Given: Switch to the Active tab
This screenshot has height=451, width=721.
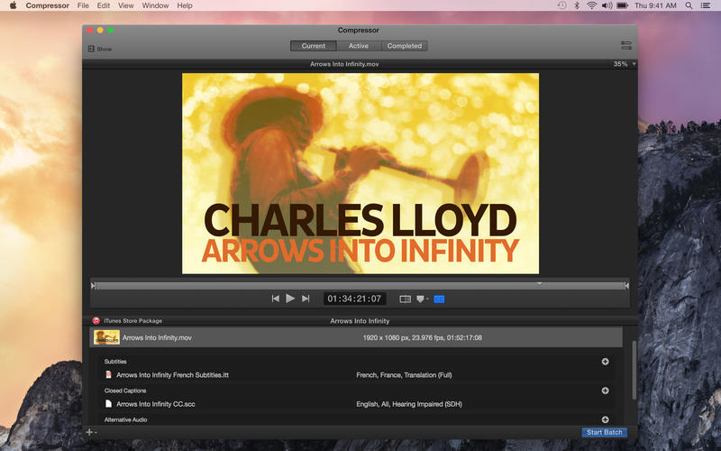Looking at the screenshot, I should coord(359,46).
